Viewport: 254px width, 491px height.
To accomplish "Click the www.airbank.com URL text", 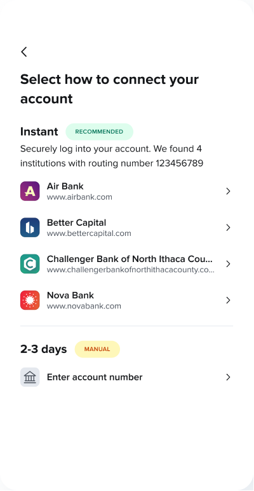I will [79, 197].
